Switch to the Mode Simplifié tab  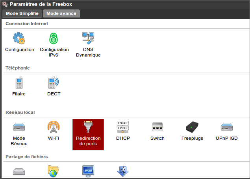coord(22,13)
